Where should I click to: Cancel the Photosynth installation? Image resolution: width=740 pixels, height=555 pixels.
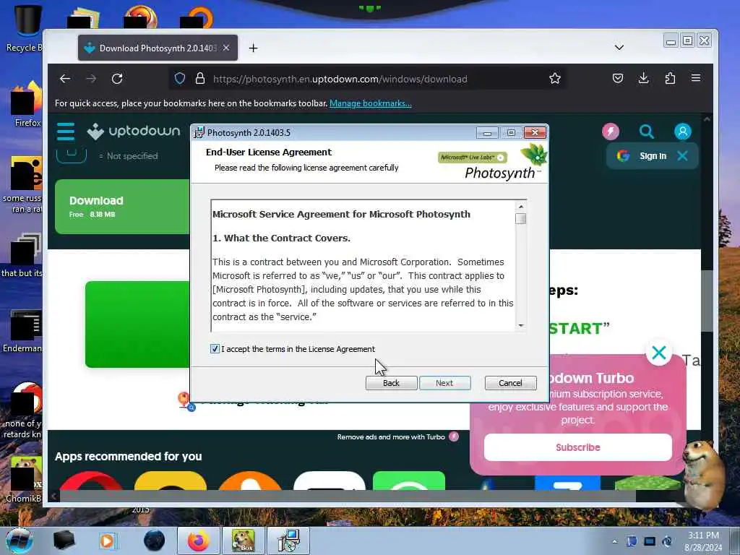pos(511,383)
